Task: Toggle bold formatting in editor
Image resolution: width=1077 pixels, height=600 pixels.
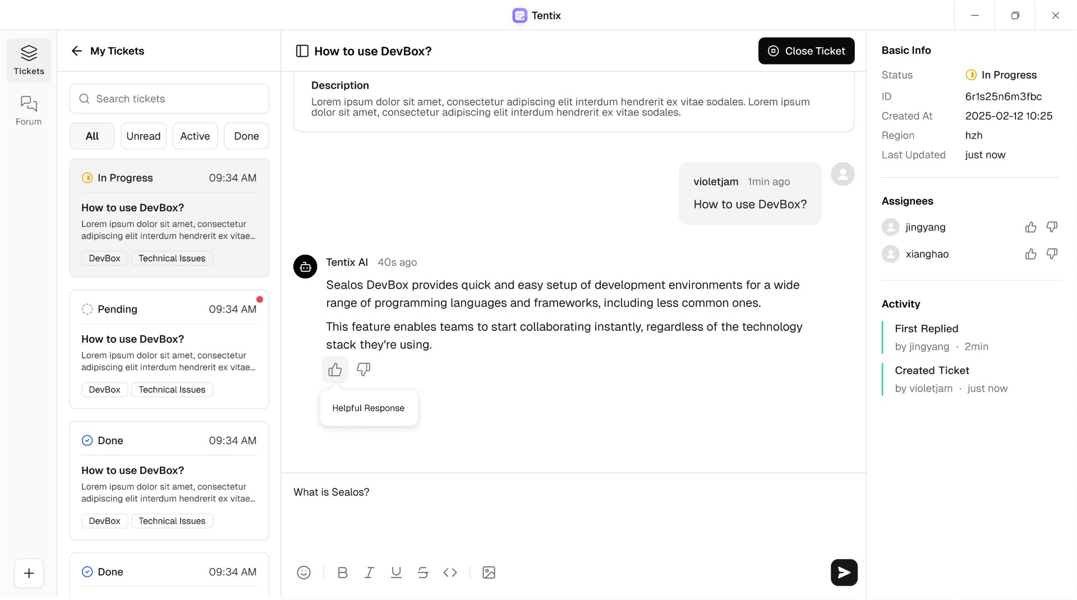Action: click(x=343, y=573)
